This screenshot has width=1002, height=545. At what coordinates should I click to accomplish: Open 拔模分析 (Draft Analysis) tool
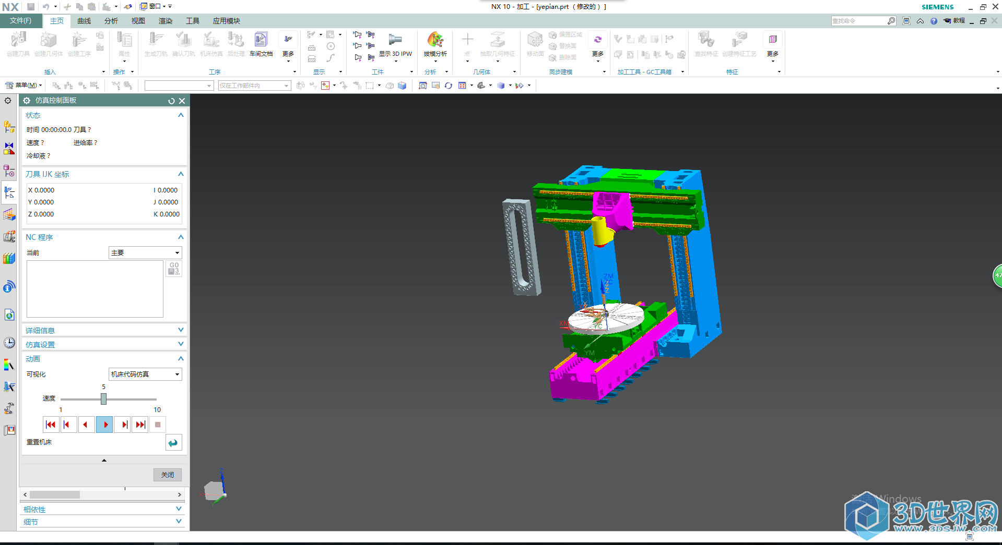tap(435, 44)
